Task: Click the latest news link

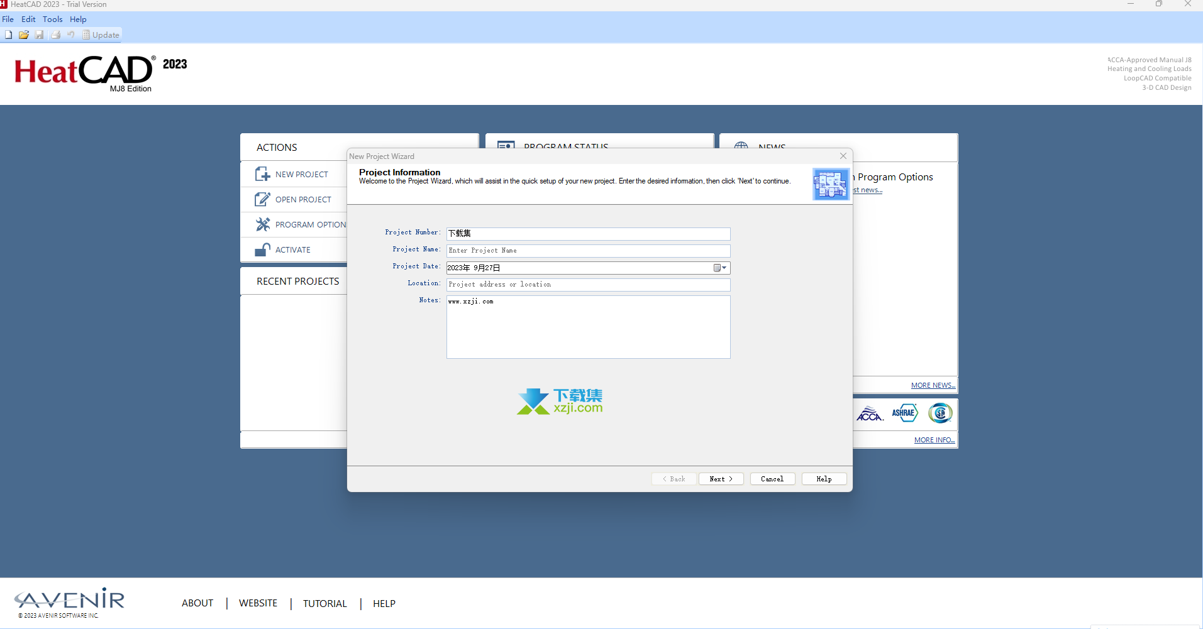Action: point(868,190)
